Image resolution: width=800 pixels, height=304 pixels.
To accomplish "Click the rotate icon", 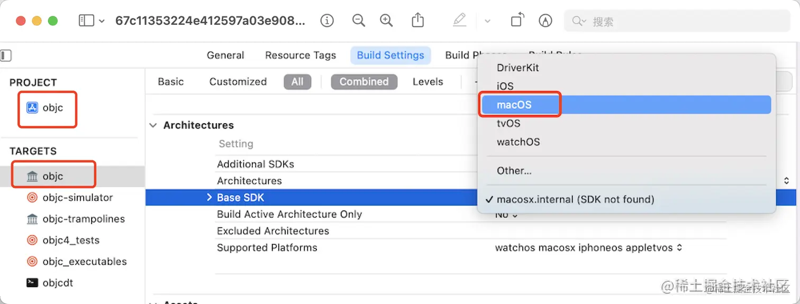I will coord(517,21).
